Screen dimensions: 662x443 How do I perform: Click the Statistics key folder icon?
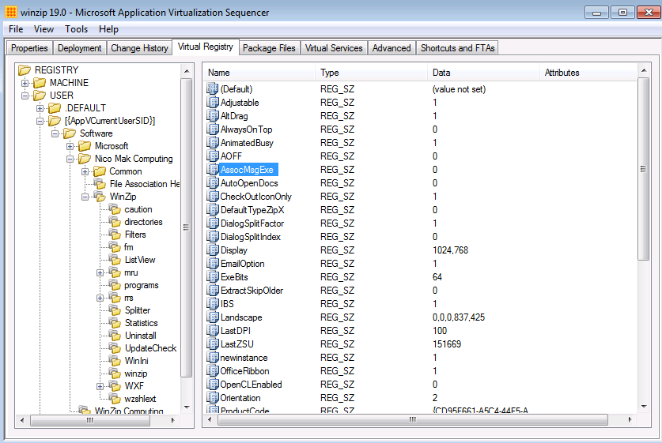(115, 323)
